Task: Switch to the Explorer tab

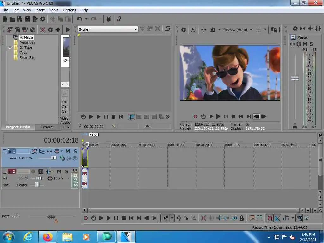Action: click(x=47, y=127)
